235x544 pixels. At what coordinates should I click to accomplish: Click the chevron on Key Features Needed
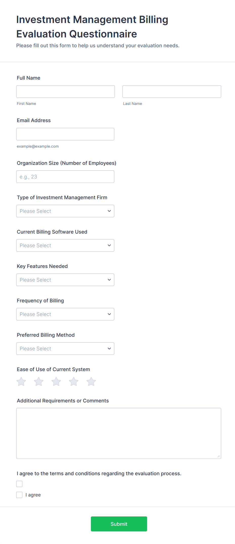pos(109,280)
